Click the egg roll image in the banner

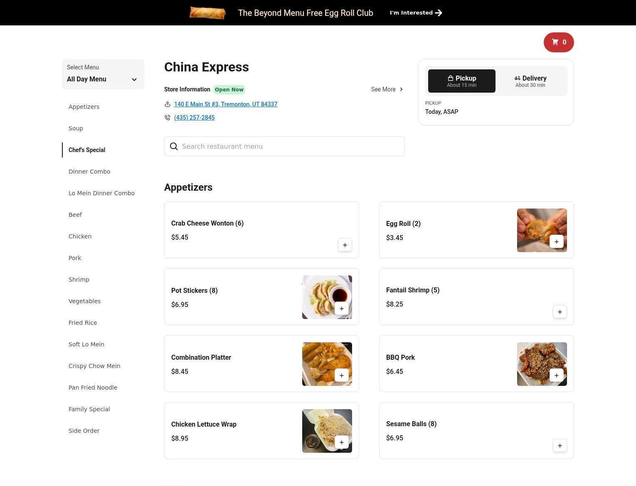[207, 13]
